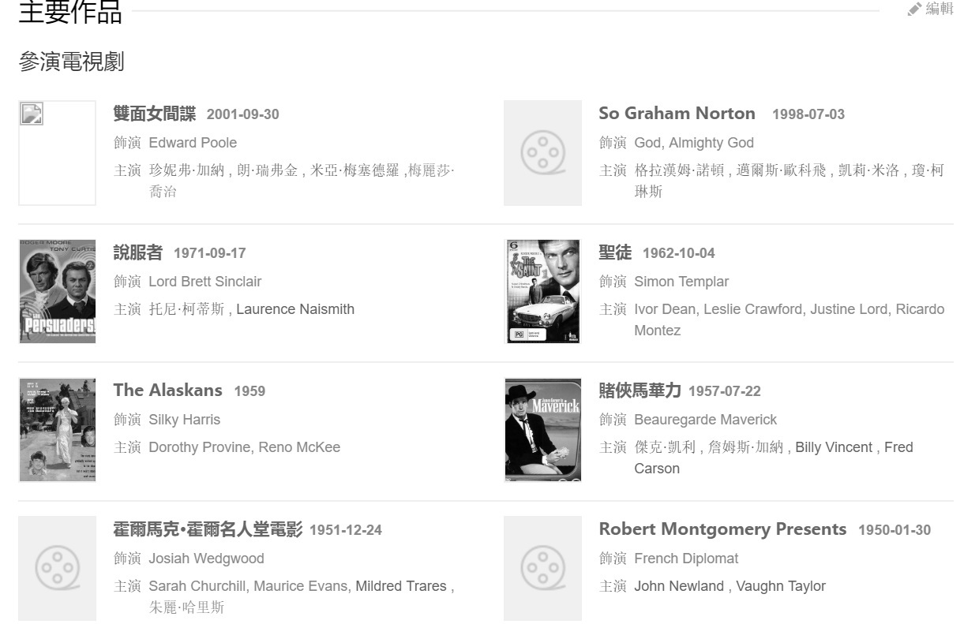
Task: Open the Robert Montgomery Presents title
Action: 722,529
